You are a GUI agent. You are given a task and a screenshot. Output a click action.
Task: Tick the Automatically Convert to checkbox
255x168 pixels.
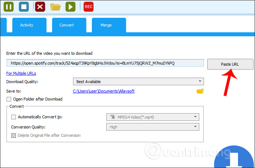coord(13,117)
